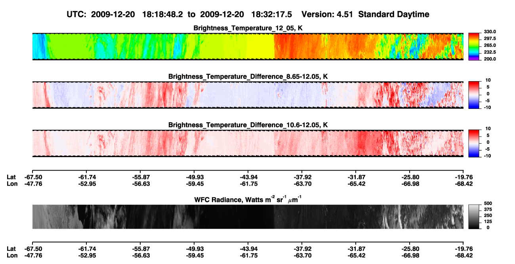Click longitude -52.95 on the axis under WFC Radiance
Image resolution: width=515 pixels, height=264 pixels.
point(86,255)
